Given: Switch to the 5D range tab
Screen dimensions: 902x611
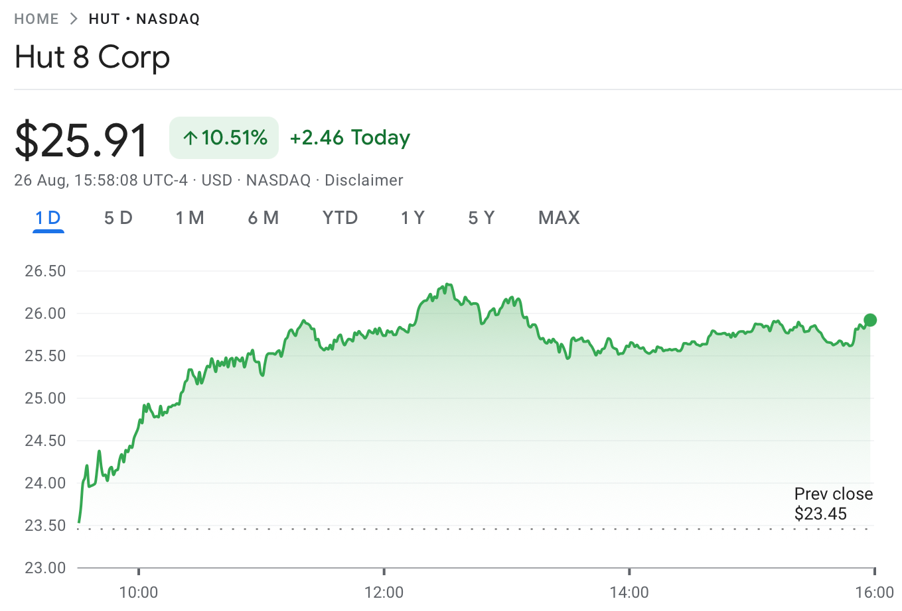Looking at the screenshot, I should point(118,218).
